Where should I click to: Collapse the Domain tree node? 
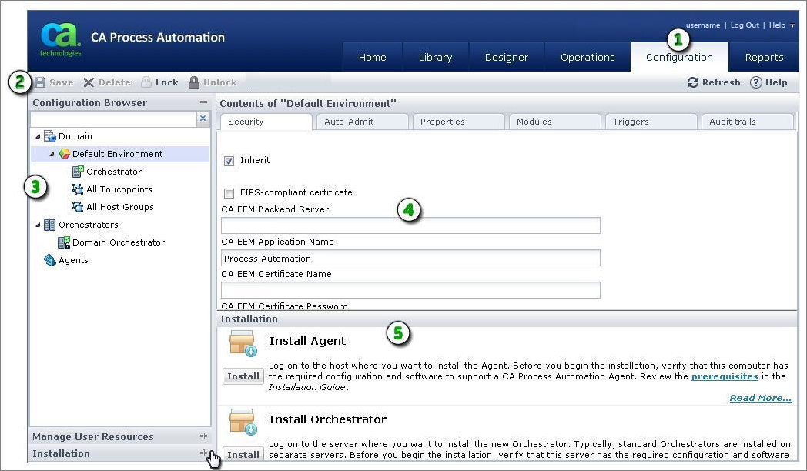point(37,135)
